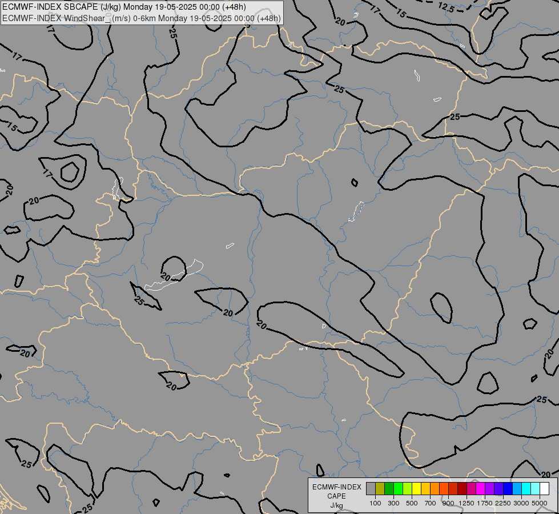Click the '1250' legend value
Viewport: 559px width, 514px height.
pyautogui.click(x=466, y=503)
